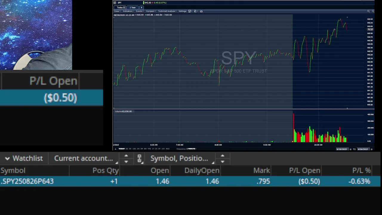Click the webcam thumbnail overlay
The image size is (382, 215).
(x=36, y=35)
